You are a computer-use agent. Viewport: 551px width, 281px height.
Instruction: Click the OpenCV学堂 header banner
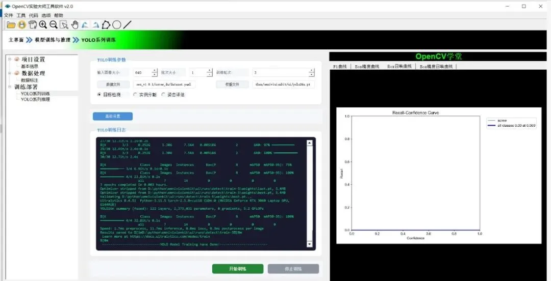(x=438, y=57)
